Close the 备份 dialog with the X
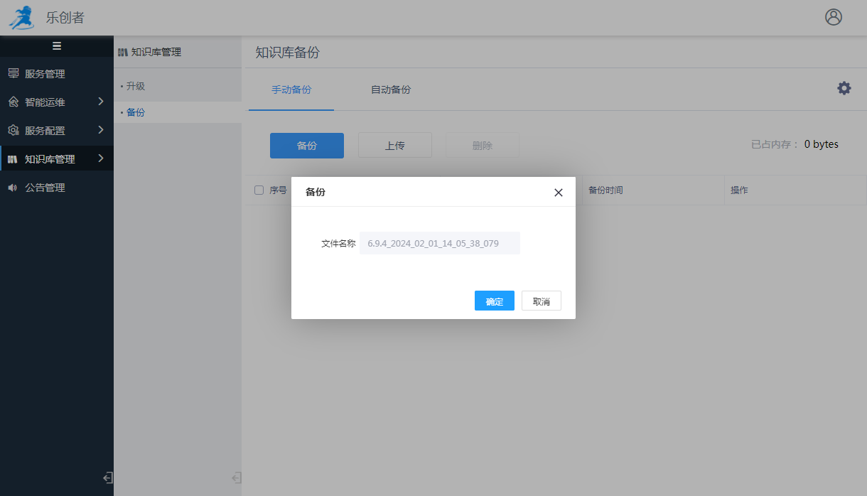Screen dimensions: 867x496 [x=559, y=192]
